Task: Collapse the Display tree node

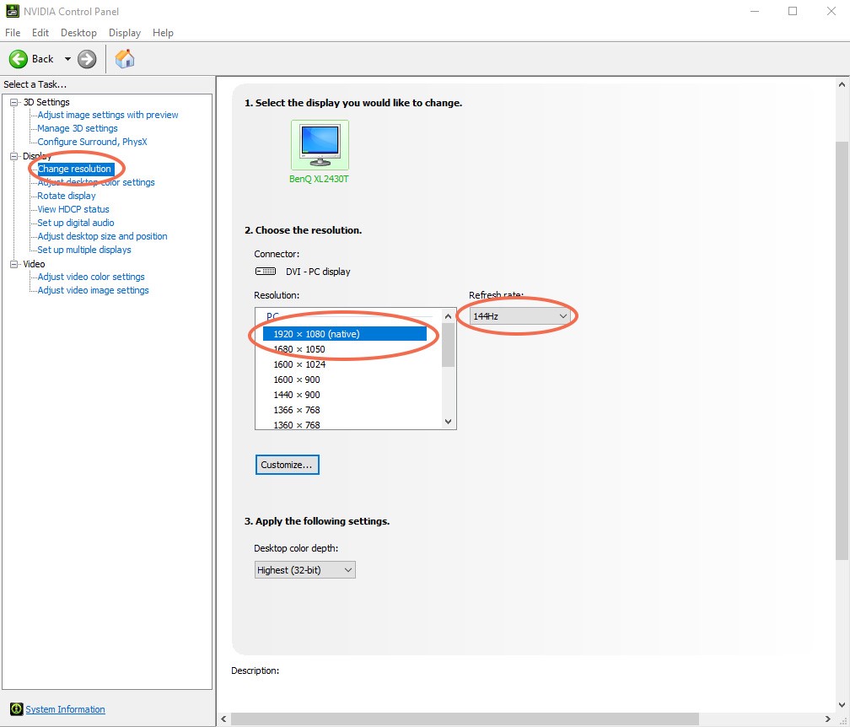Action: click(x=14, y=156)
